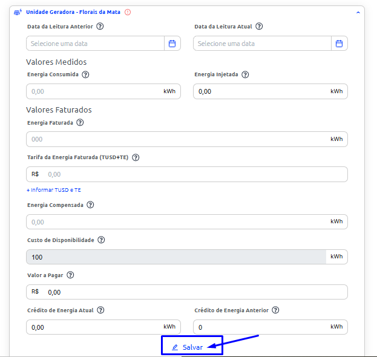This screenshot has height=357, width=377.
Task: Click help icon beside Tarifa da Energia Faturada
Action: pos(136,157)
